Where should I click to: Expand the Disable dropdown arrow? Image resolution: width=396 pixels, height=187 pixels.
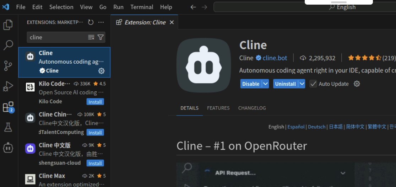pos(265,84)
